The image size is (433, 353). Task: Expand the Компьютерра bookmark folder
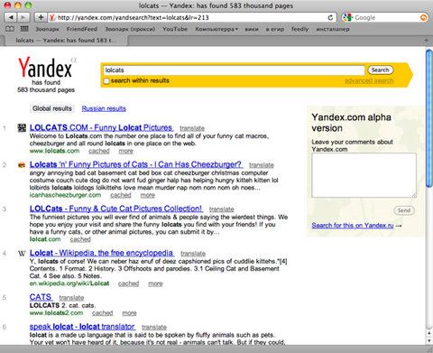(216, 29)
